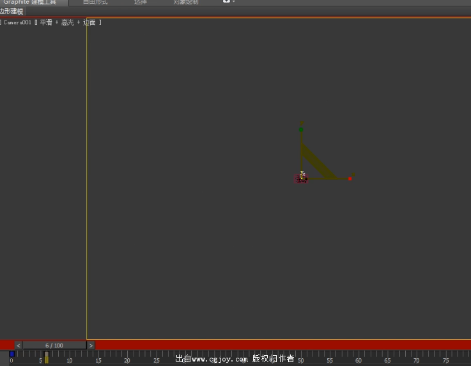Step back with the left time slider arrow
This screenshot has width=471, height=366.
18,346
